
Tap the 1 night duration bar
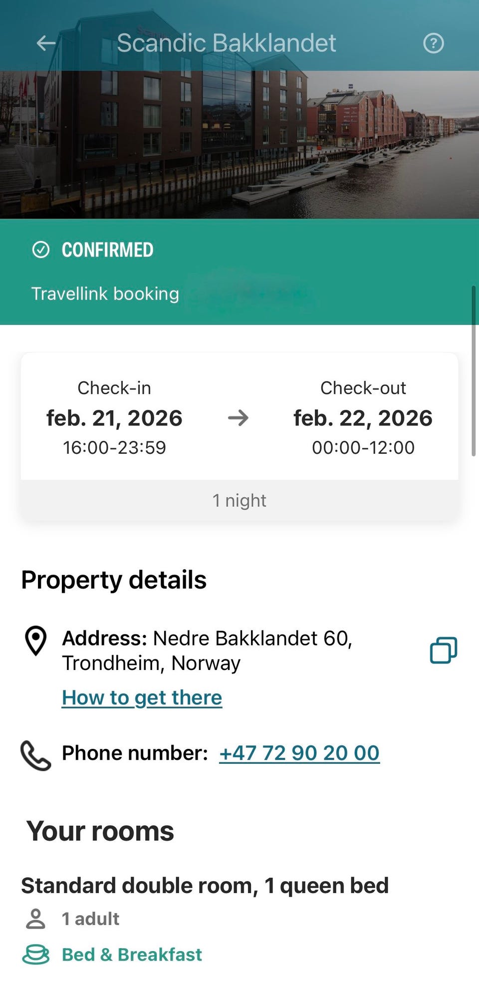click(239, 500)
